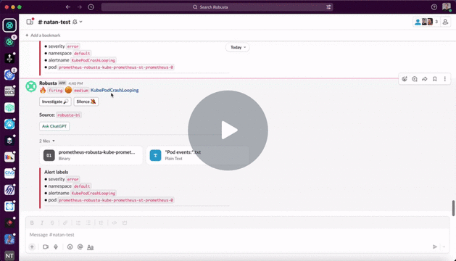Add people to channel icon
This screenshot has height=261, width=456.
(x=445, y=22)
